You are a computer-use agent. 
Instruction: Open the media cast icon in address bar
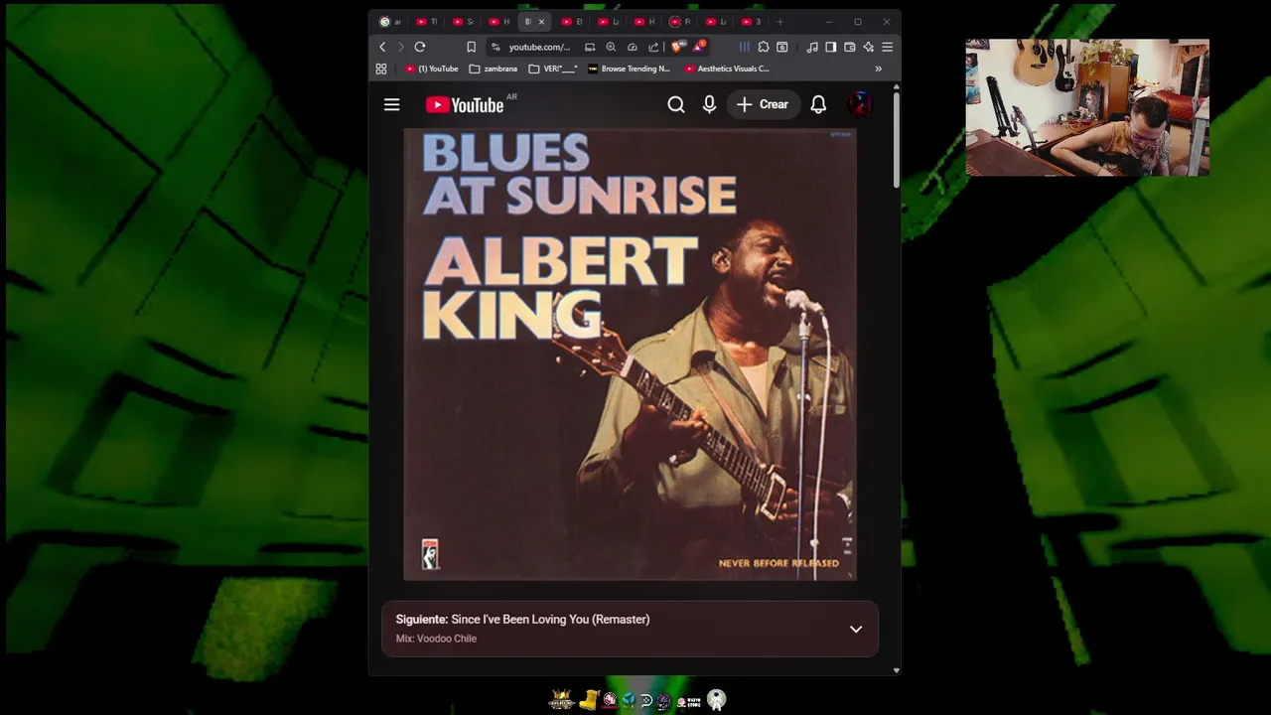point(590,47)
